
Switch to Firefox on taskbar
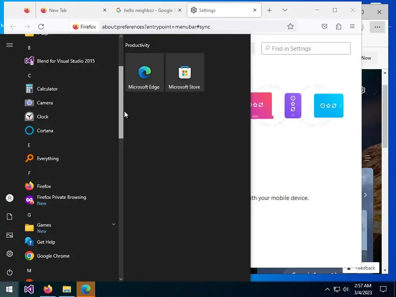point(48,289)
